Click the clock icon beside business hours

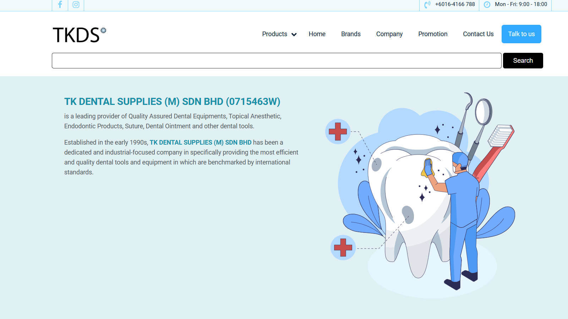(x=487, y=5)
